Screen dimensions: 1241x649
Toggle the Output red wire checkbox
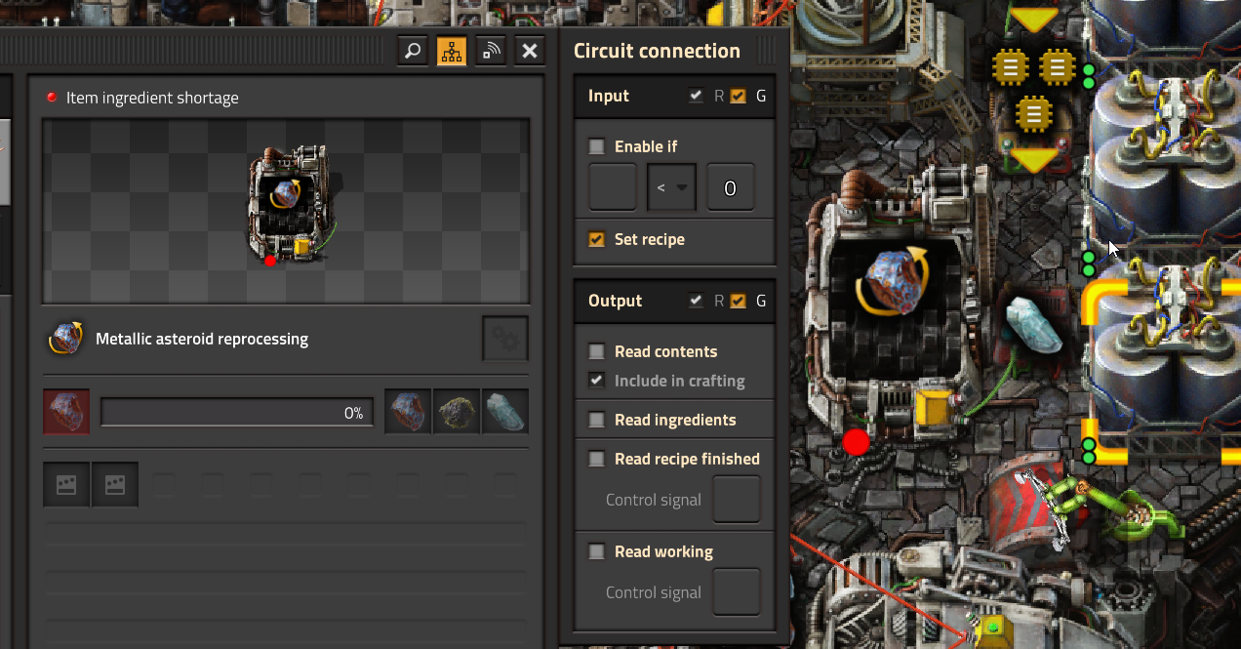[x=696, y=301]
